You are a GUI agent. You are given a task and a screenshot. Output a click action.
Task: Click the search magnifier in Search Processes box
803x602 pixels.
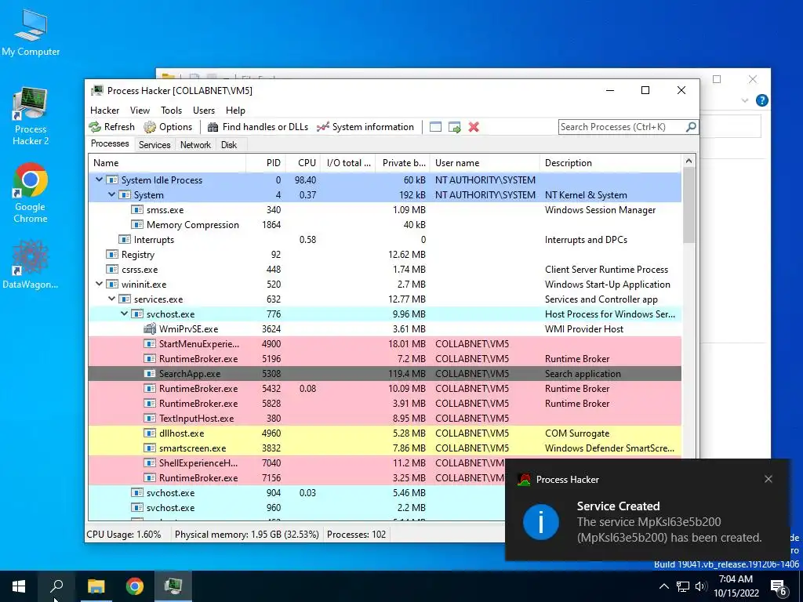pos(691,126)
